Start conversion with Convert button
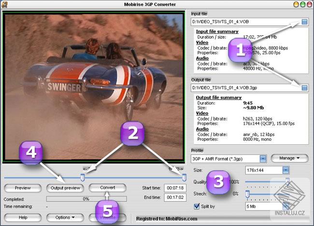Image resolution: width=314 pixels, height=226 pixels. 108,187
